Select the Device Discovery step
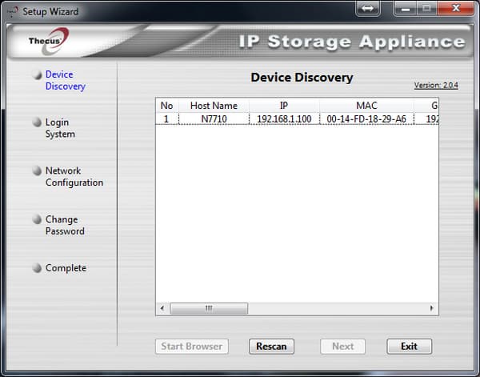 pyautogui.click(x=66, y=80)
